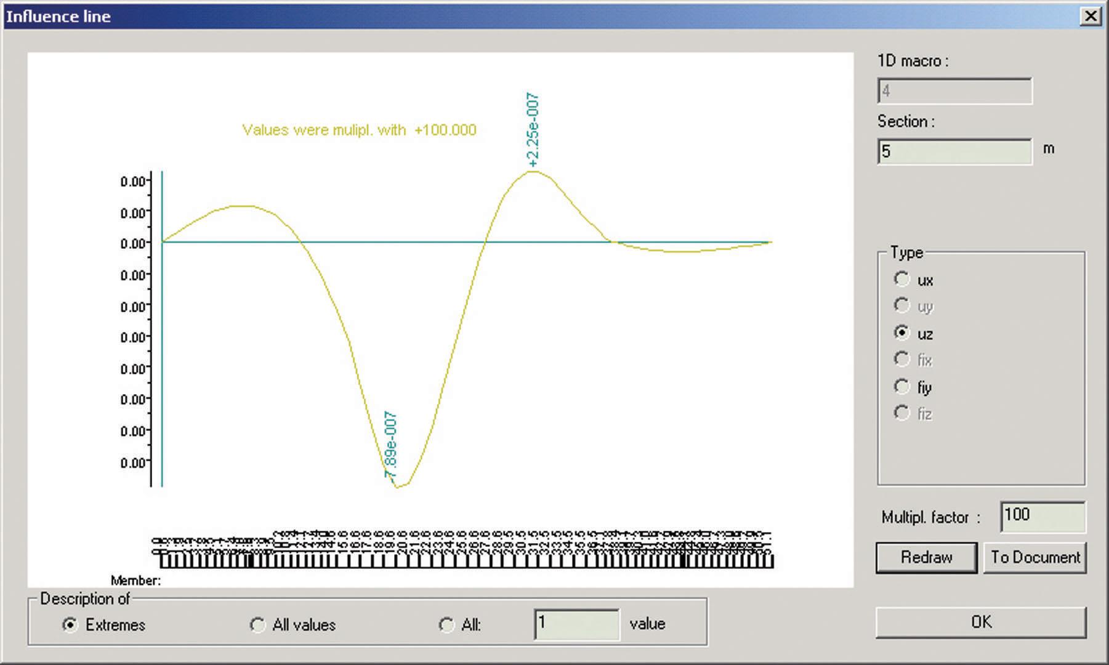Send the graph To Document

(x=1034, y=558)
